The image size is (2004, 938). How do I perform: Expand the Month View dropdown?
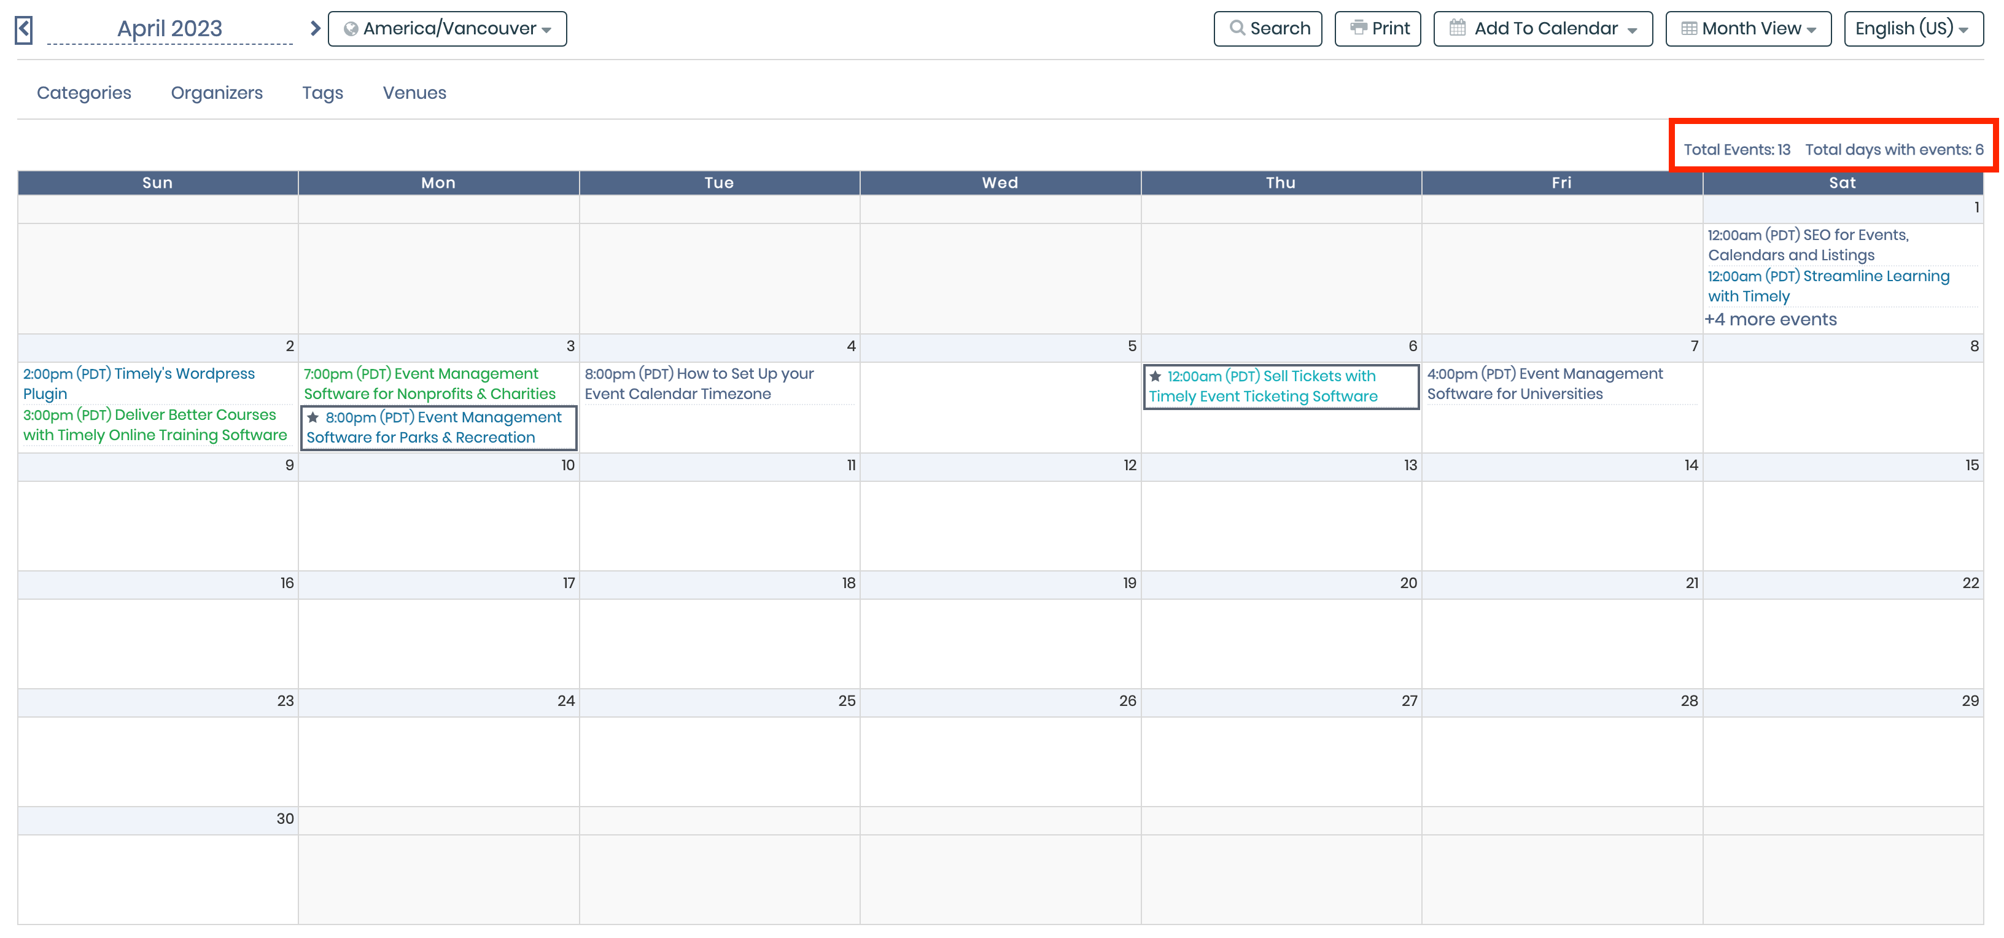pyautogui.click(x=1747, y=28)
